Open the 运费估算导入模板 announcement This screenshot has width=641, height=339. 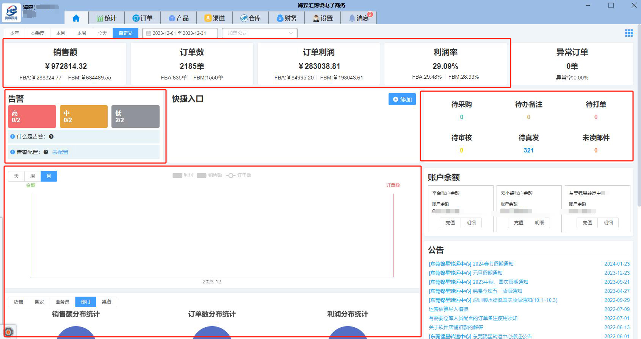tap(448, 309)
